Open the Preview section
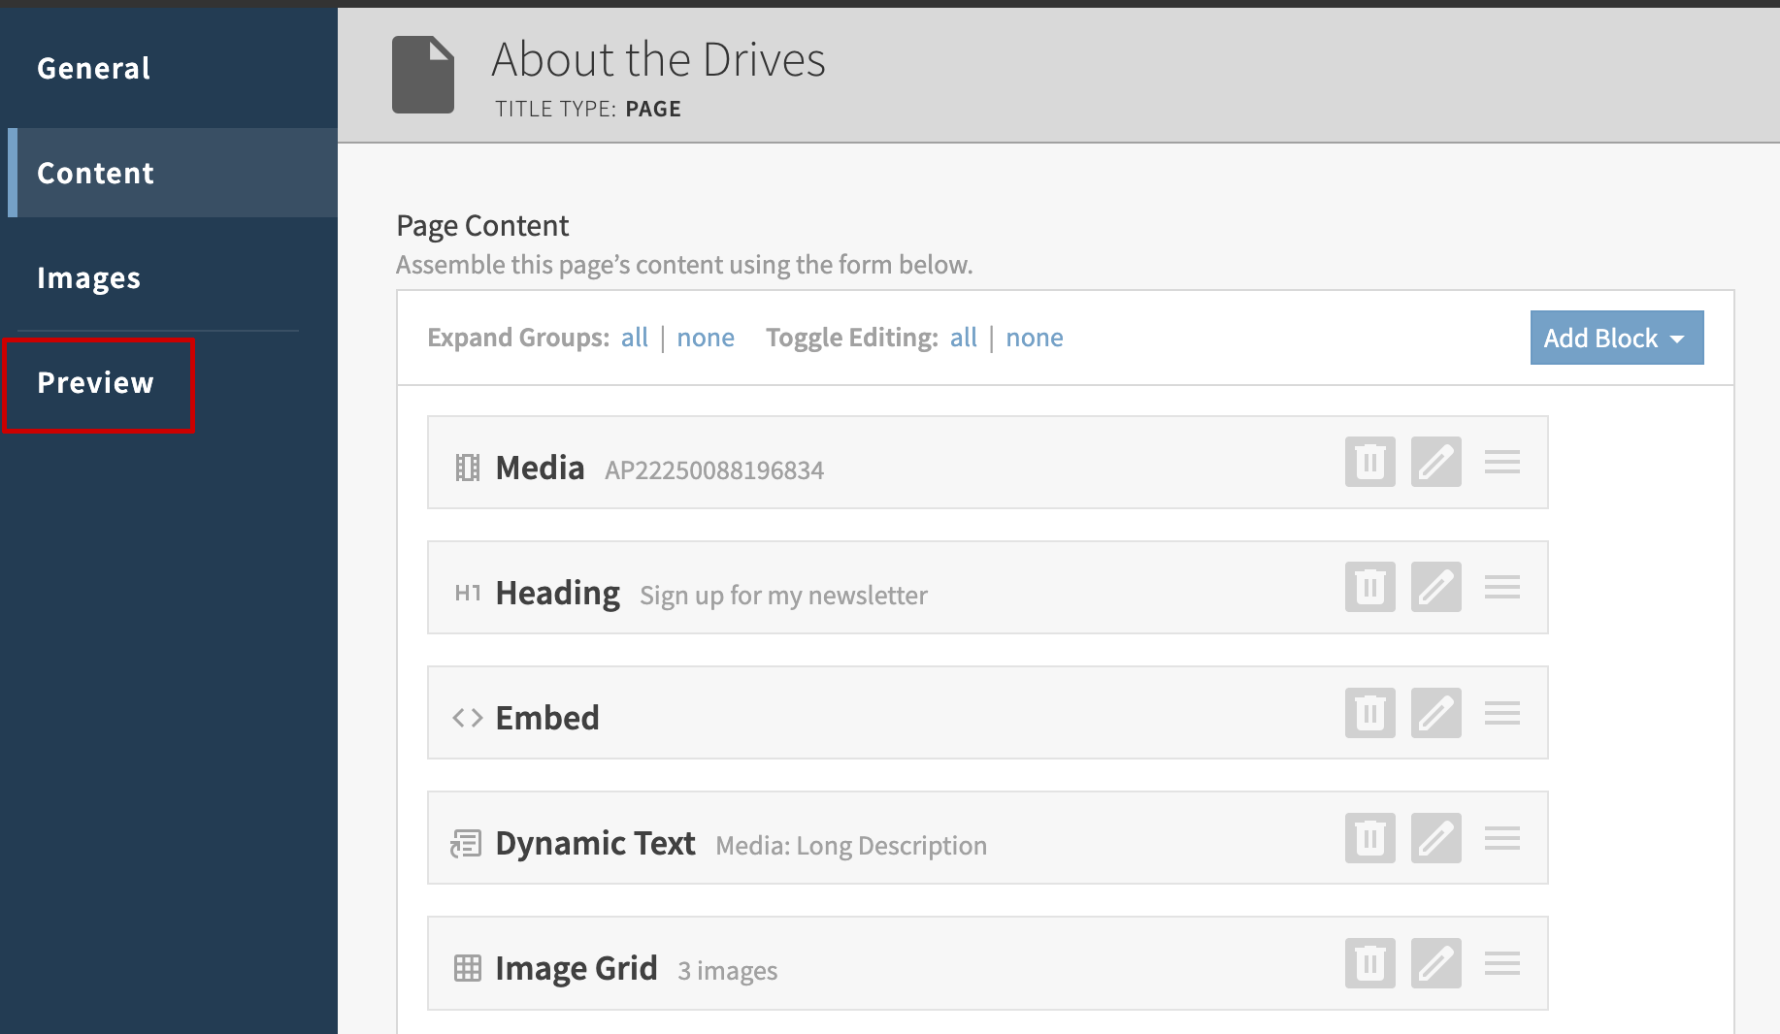 (96, 383)
